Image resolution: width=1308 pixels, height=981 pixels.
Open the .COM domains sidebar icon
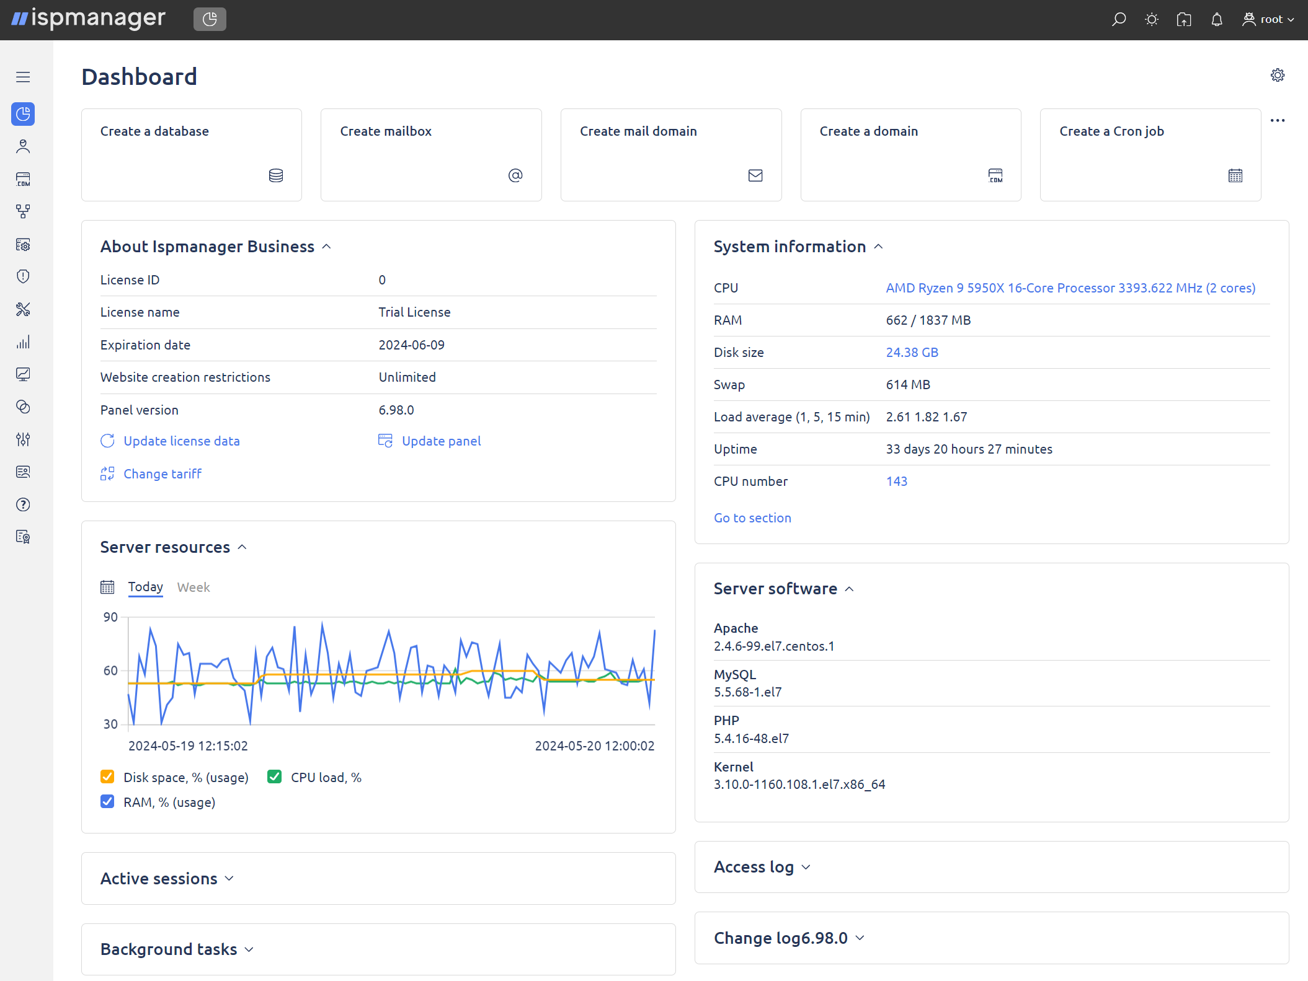[x=23, y=179]
